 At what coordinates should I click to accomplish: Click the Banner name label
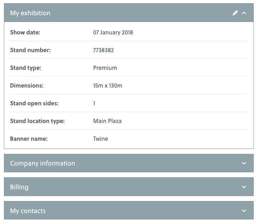click(x=29, y=139)
